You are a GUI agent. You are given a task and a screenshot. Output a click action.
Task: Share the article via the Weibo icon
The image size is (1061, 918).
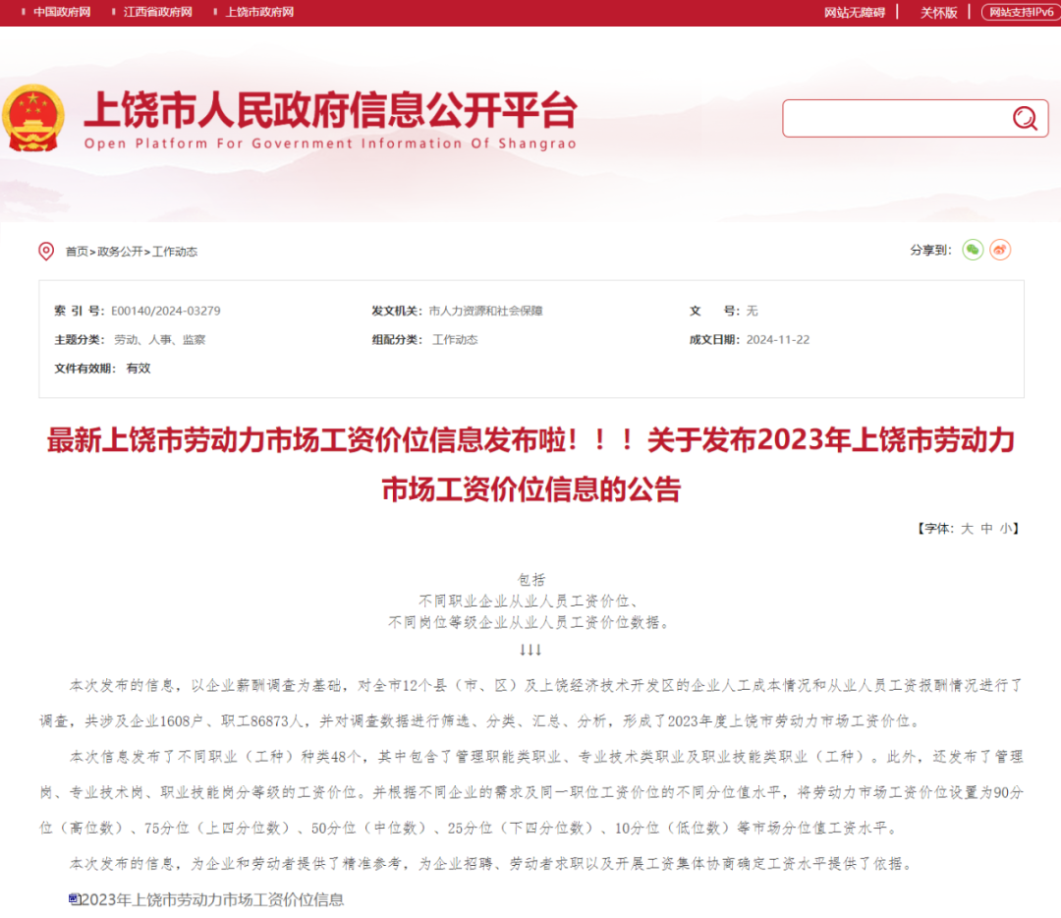[x=1000, y=250]
